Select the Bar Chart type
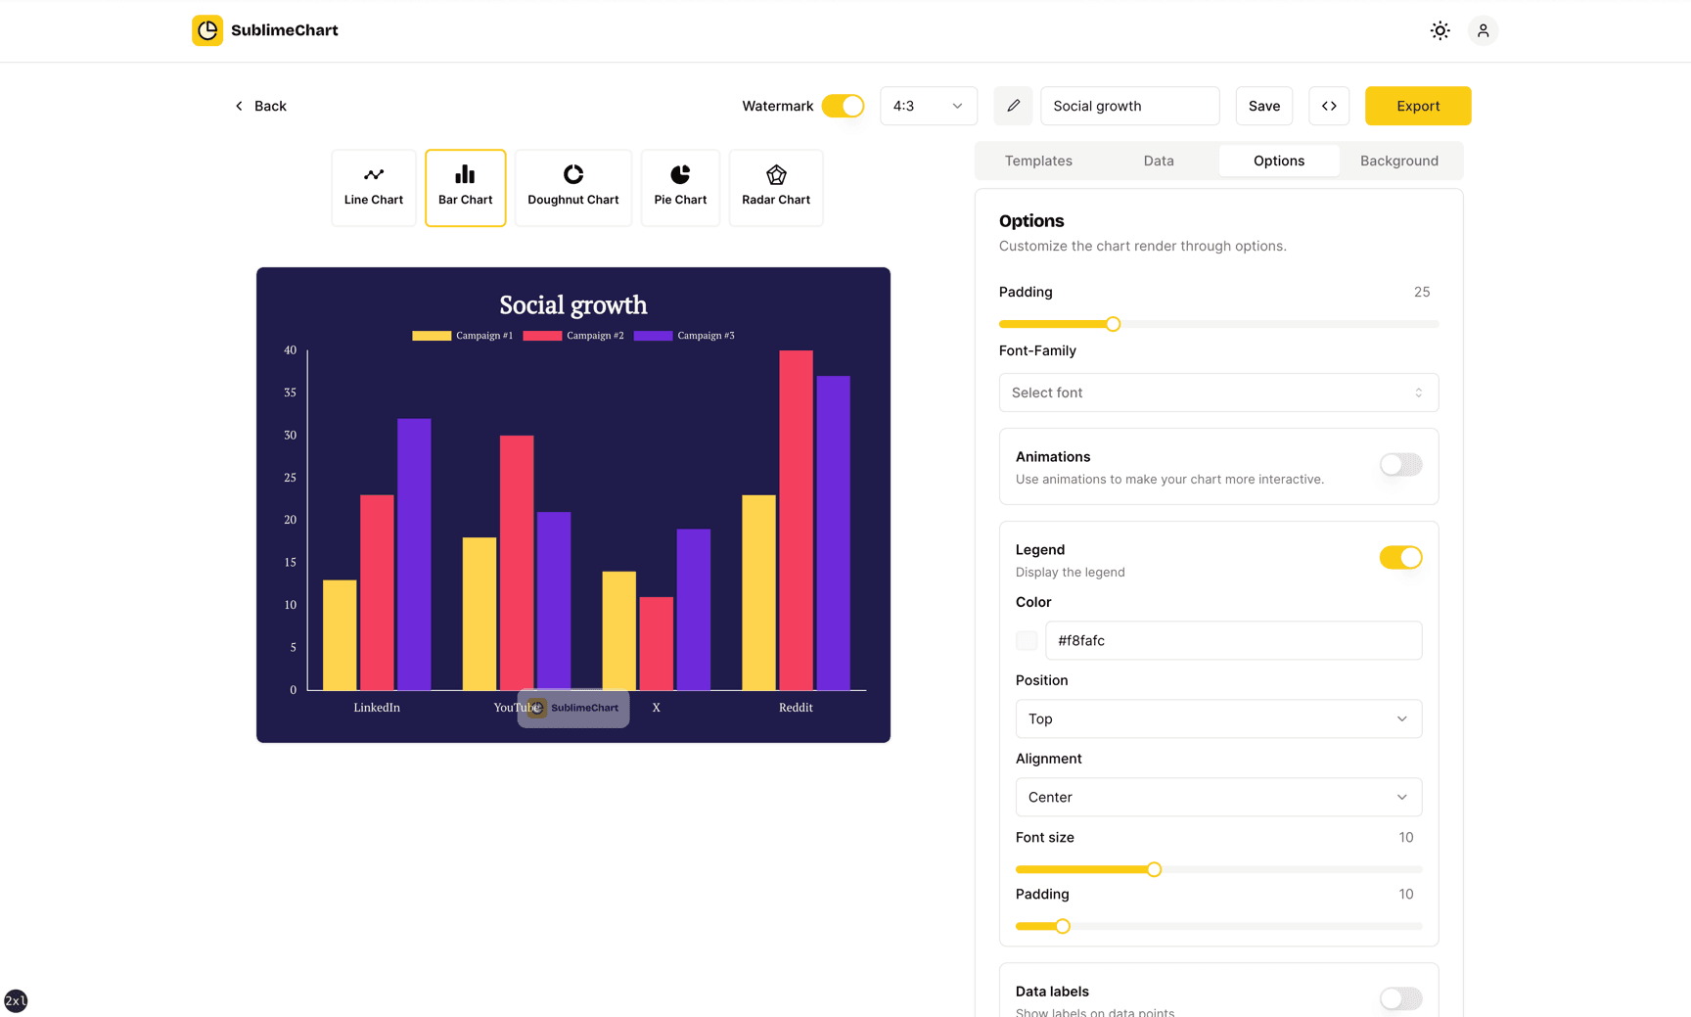 pos(465,187)
